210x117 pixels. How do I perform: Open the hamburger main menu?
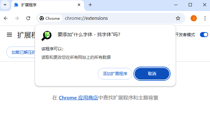9,35
